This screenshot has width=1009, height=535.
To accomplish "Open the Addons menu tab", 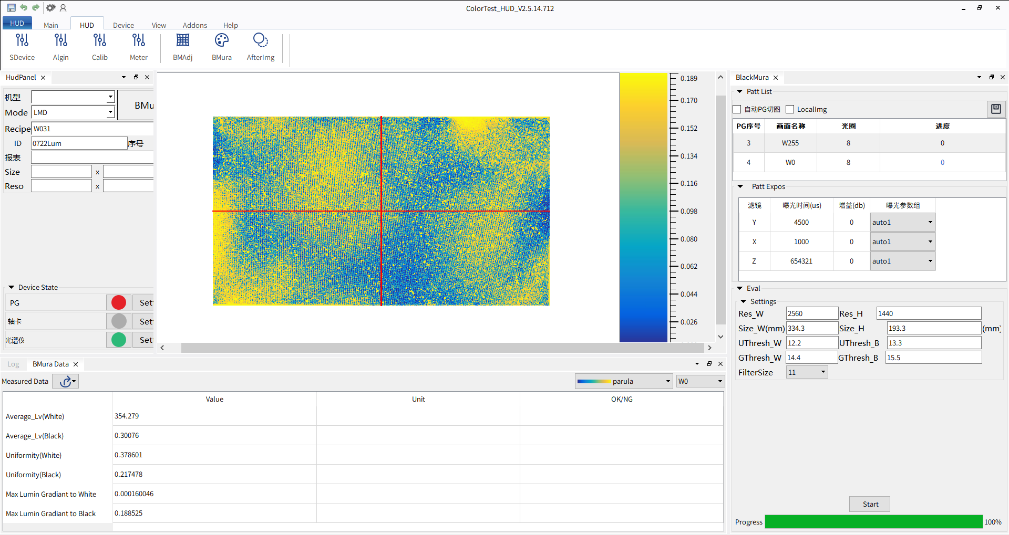I will click(x=194, y=25).
